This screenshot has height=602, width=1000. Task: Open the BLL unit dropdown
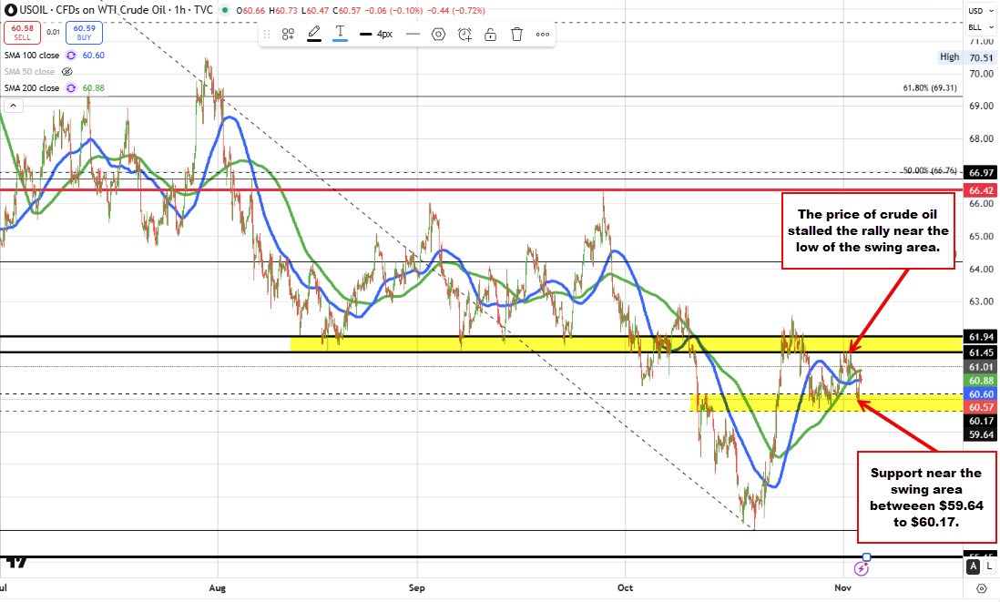[x=979, y=26]
